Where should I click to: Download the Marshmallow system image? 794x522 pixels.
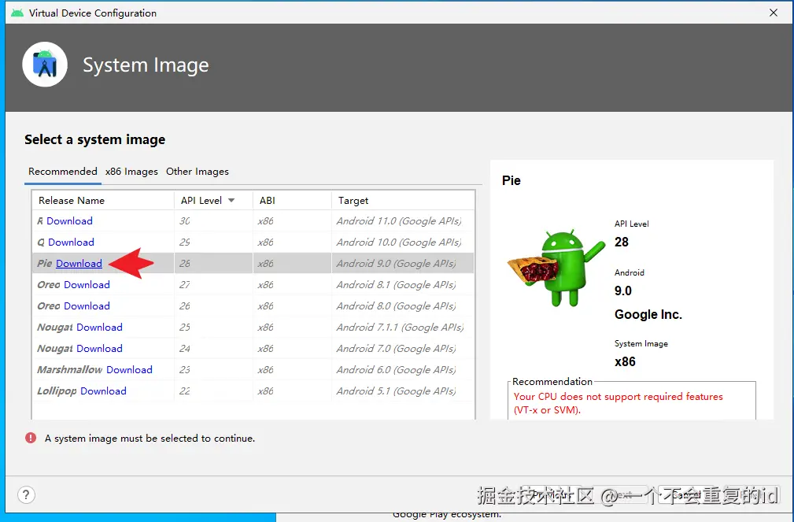129,370
